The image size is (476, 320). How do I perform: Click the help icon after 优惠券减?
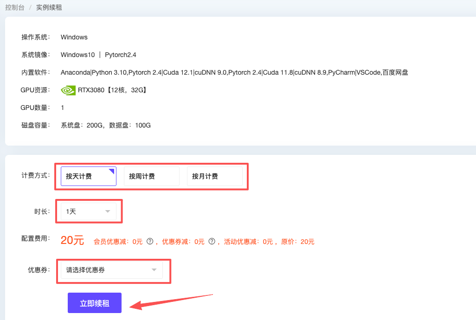[212, 242]
